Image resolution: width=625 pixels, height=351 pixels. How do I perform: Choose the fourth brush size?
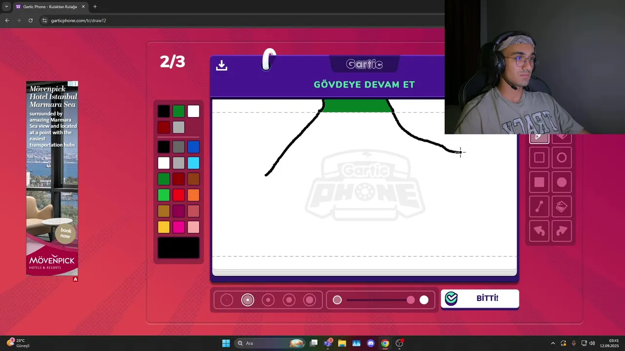coord(289,300)
